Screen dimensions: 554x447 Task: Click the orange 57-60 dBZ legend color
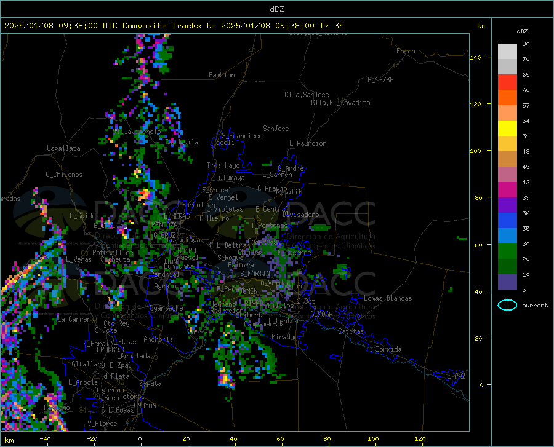coord(507,98)
